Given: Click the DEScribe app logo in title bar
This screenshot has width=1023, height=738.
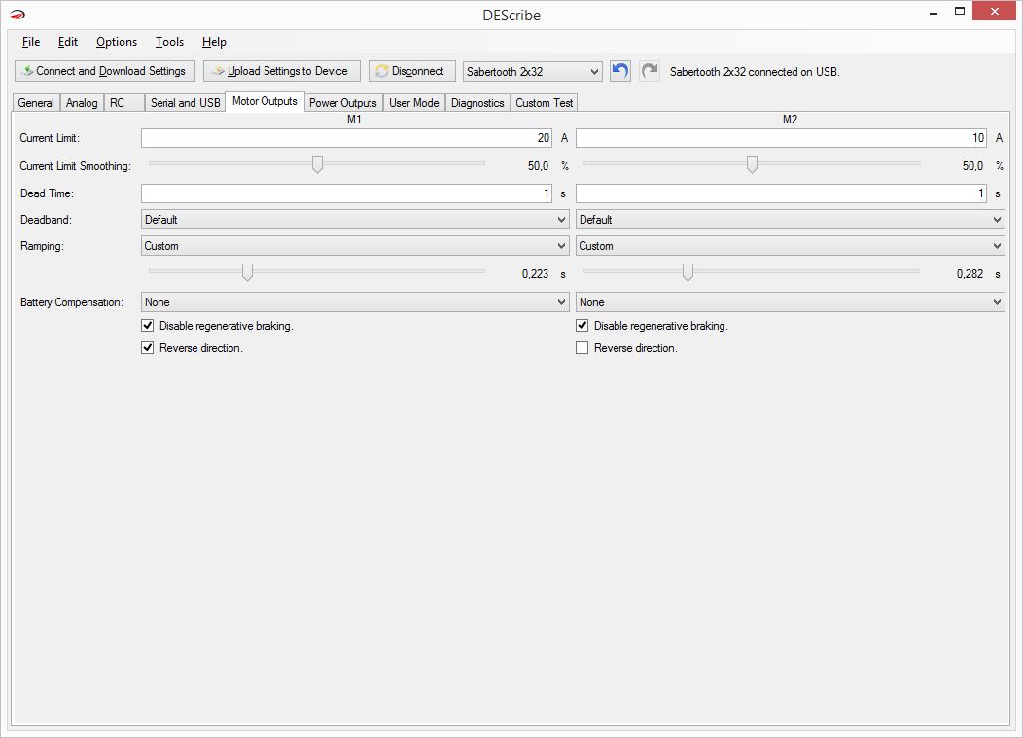Looking at the screenshot, I should 18,15.
